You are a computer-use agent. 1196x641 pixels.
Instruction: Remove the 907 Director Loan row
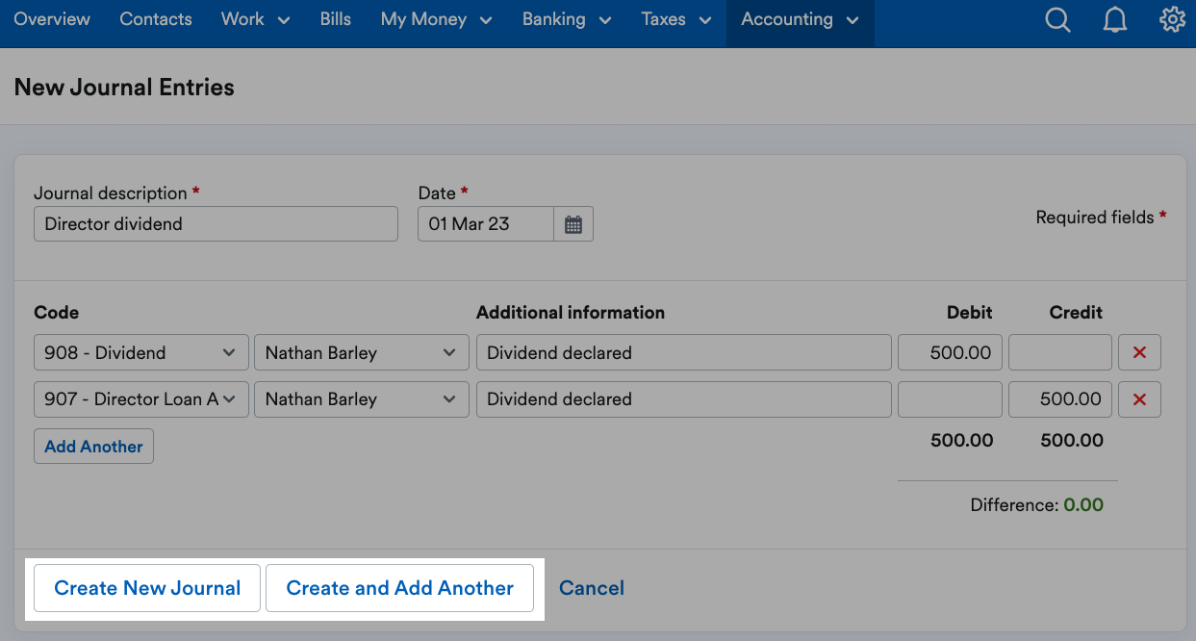coord(1139,399)
